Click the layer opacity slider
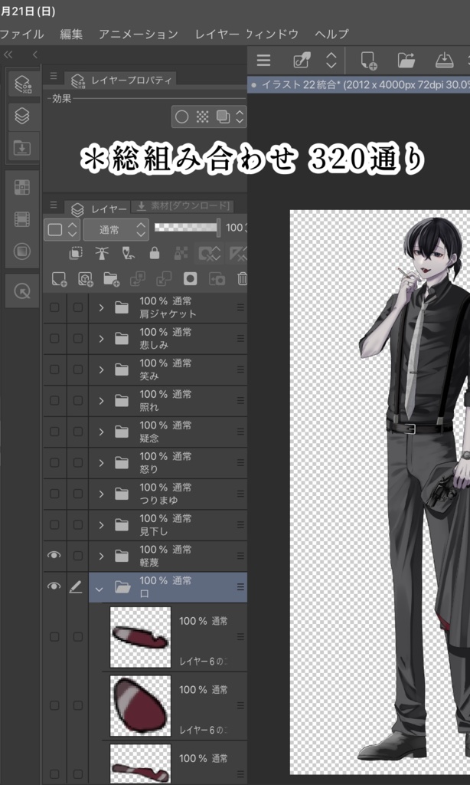The image size is (470, 785). tap(187, 228)
